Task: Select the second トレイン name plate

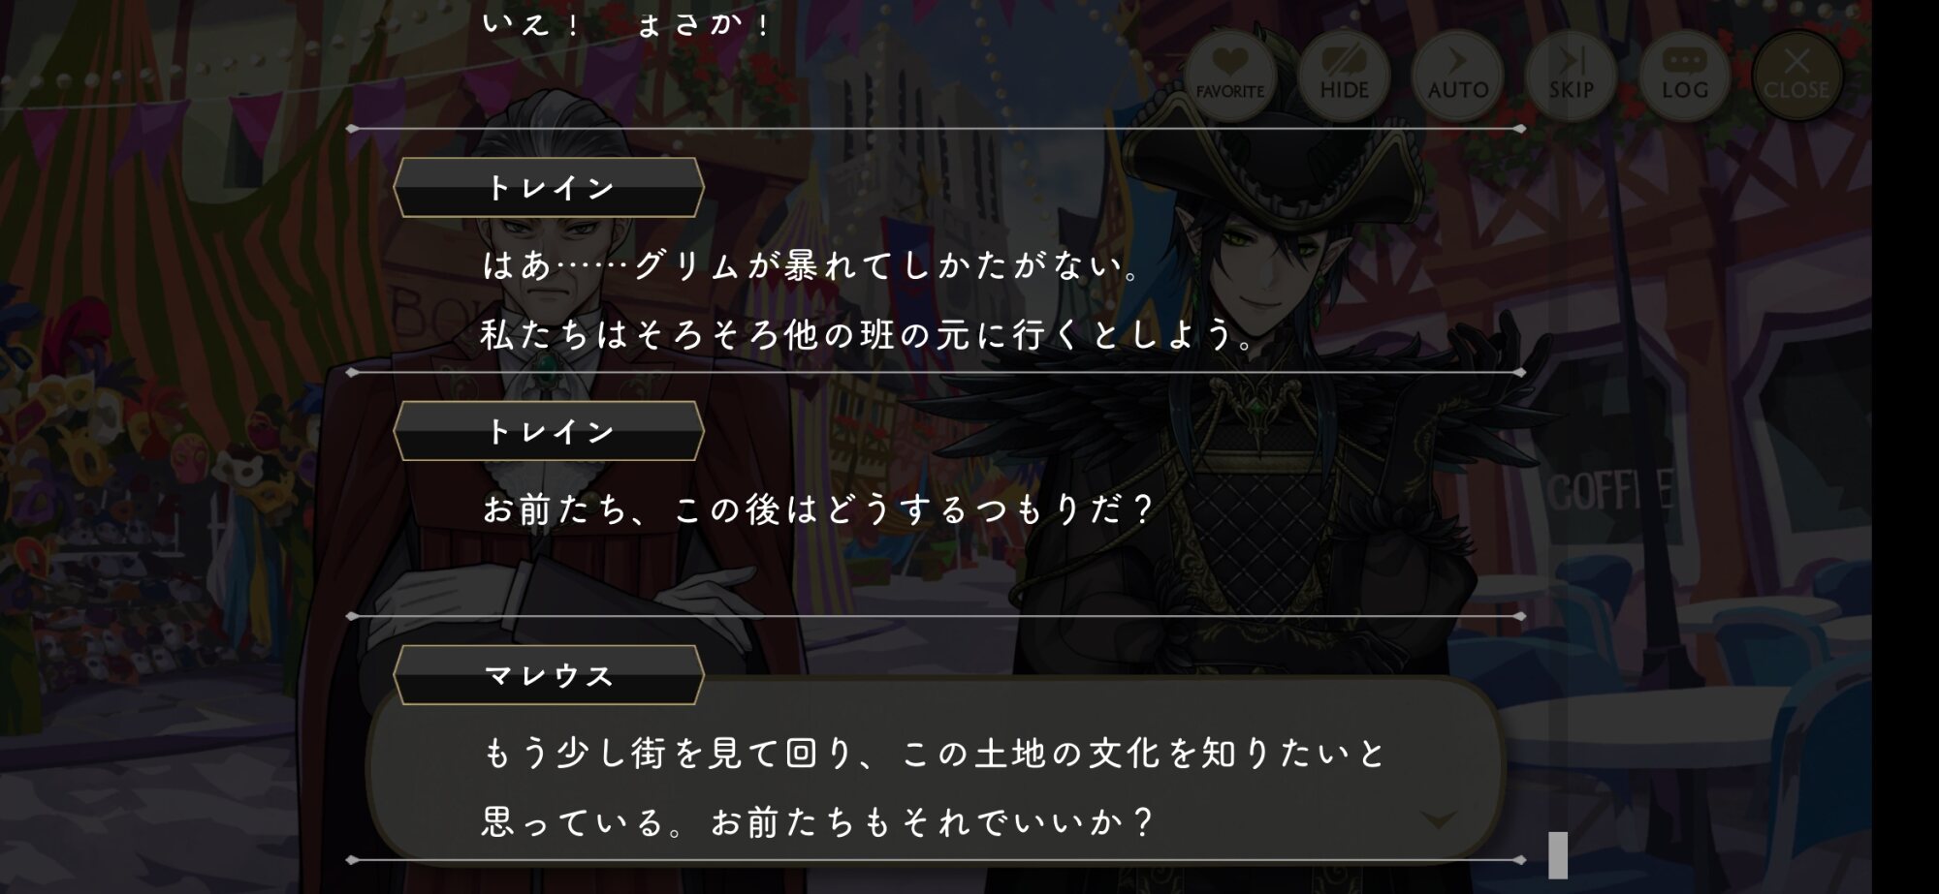Action: pos(549,431)
